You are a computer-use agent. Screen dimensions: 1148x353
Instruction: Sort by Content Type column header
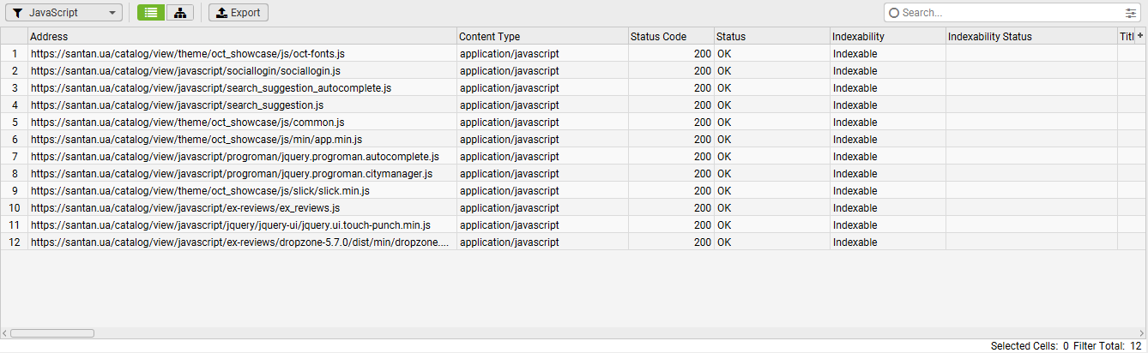(541, 37)
